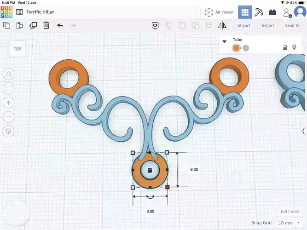Click the Show all lightbulb icon
This screenshot has height=230, width=307.
[168, 25]
